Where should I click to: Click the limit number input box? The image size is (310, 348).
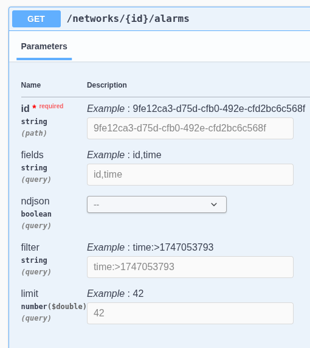pyautogui.click(x=190, y=313)
